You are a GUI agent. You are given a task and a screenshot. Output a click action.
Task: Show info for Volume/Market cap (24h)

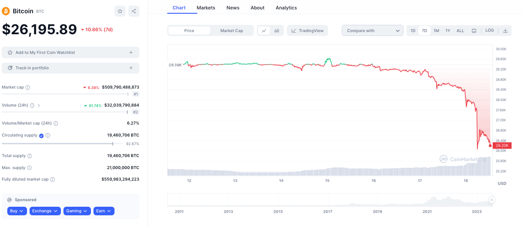coord(56,123)
